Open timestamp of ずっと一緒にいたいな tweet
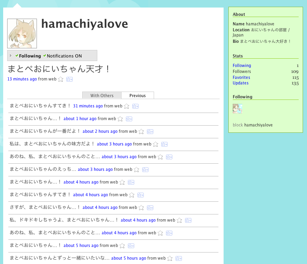This screenshot has width=307, height=264. [129, 258]
